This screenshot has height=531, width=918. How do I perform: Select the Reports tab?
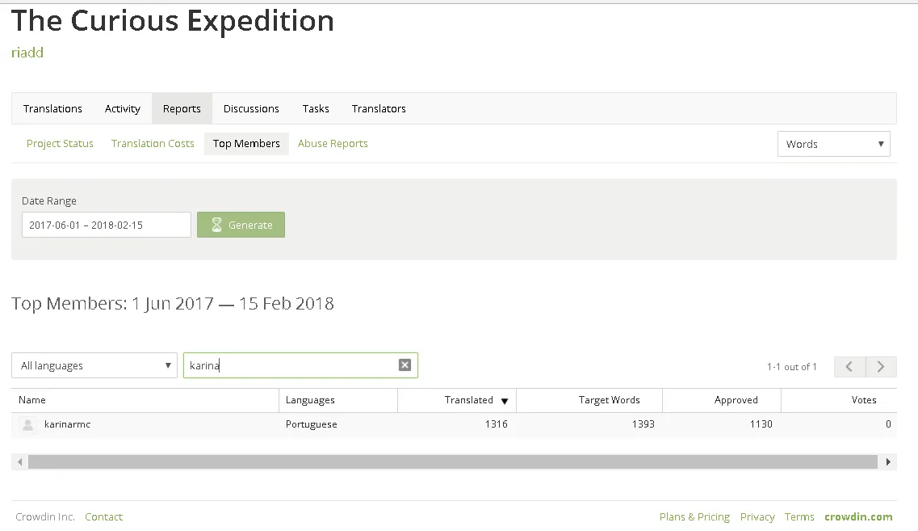tap(182, 108)
